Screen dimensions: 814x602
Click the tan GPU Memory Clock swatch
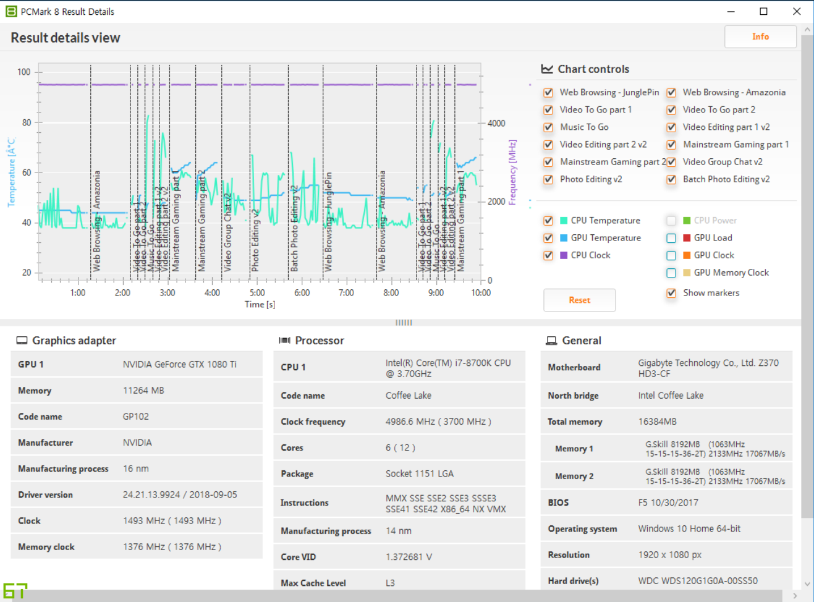687,273
